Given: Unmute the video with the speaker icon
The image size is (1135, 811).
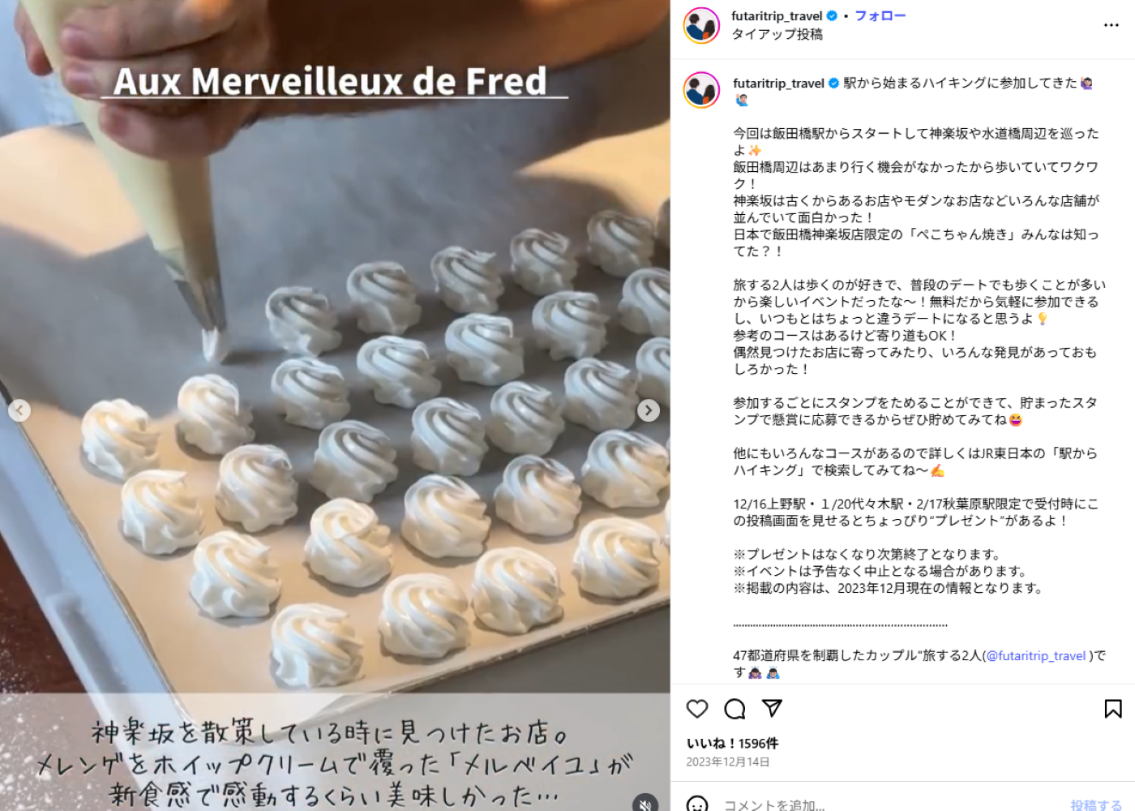Looking at the screenshot, I should coord(645,804).
